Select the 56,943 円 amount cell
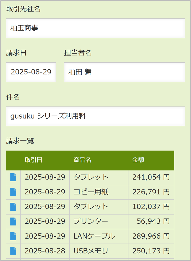 click(x=153, y=221)
